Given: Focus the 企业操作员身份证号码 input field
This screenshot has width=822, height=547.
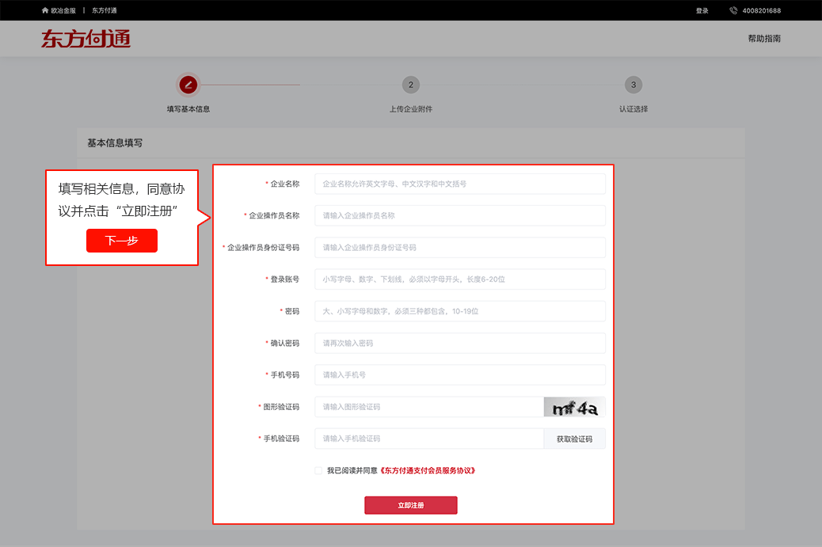Looking at the screenshot, I should [x=460, y=247].
